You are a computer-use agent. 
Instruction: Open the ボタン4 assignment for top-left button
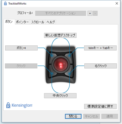click(x=21, y=48)
